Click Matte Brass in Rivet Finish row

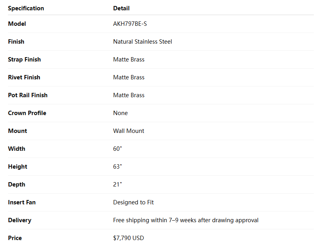pos(129,77)
